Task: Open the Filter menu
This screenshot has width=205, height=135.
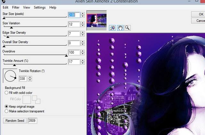Action: [16, 7]
